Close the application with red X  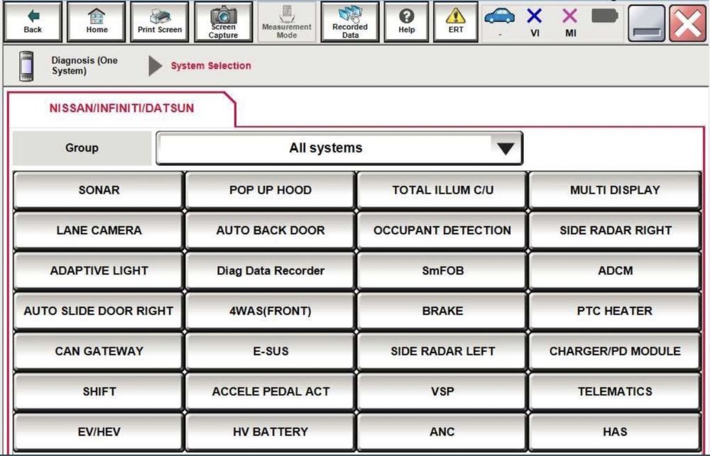[x=687, y=23]
